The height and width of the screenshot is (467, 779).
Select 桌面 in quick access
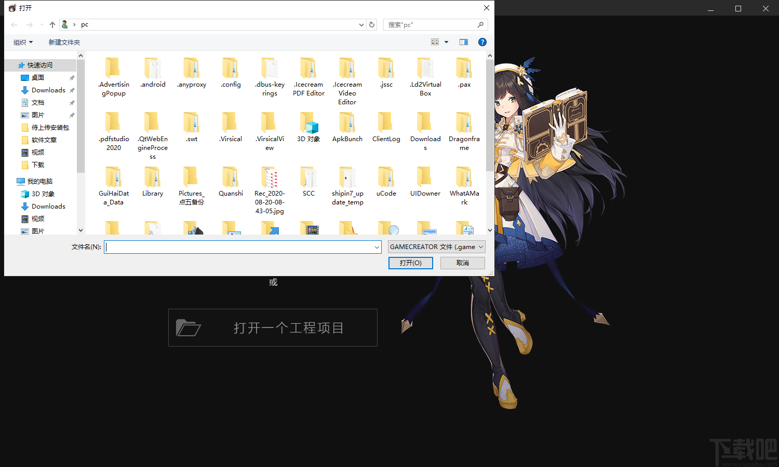tap(37, 77)
